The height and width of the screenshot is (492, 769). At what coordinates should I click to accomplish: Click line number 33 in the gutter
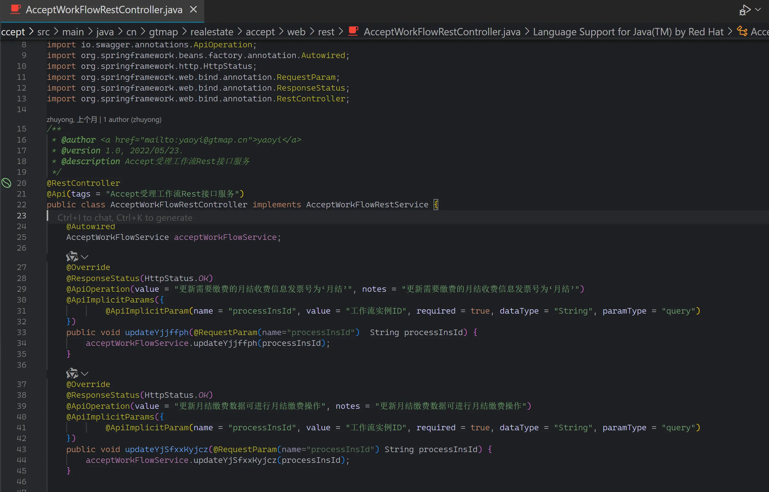tap(21, 332)
